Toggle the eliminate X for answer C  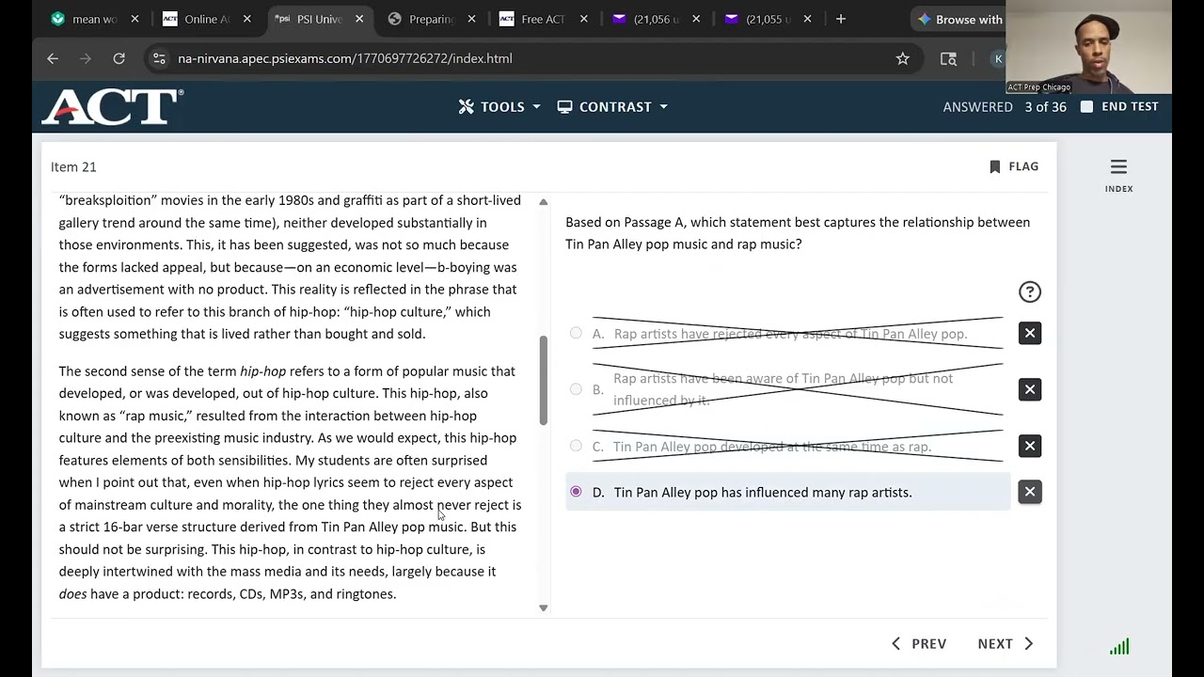1030,446
